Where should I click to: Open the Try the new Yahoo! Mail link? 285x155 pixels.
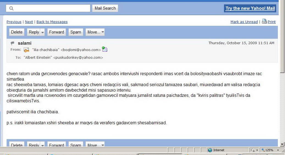(250, 8)
